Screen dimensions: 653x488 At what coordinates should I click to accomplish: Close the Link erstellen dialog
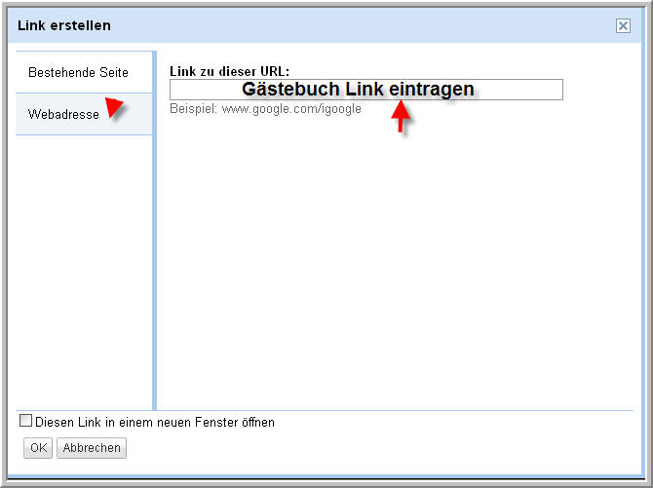tap(623, 26)
